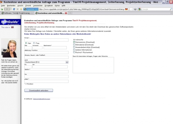Click the Fax input field
173x124 pixels.
point(46,76)
